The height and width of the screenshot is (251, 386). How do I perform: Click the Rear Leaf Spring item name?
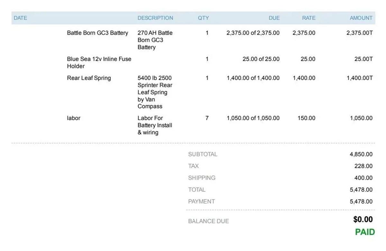[x=89, y=78]
